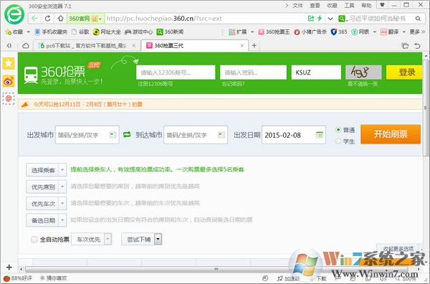430x284 pixels.
Task: Reload the page with refresh icon
Action: click(47, 19)
